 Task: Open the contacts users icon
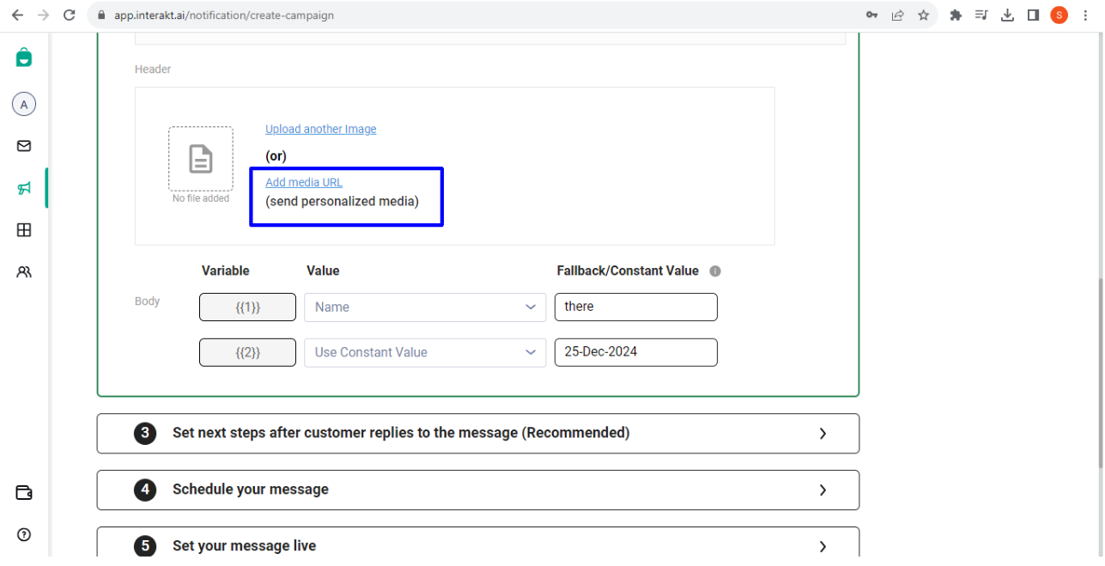[x=24, y=272]
